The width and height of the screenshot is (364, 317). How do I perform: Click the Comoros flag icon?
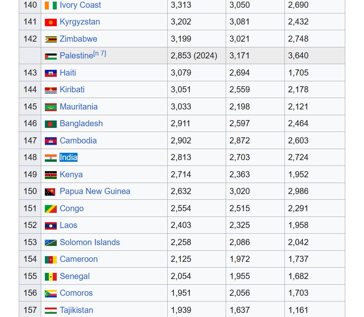(51, 294)
